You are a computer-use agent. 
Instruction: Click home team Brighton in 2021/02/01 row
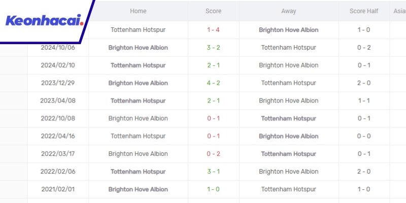138,189
